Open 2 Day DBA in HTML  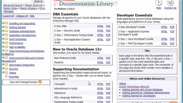(x=100, y=26)
